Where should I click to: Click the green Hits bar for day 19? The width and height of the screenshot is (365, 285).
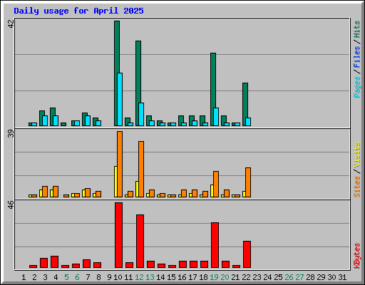(212, 89)
